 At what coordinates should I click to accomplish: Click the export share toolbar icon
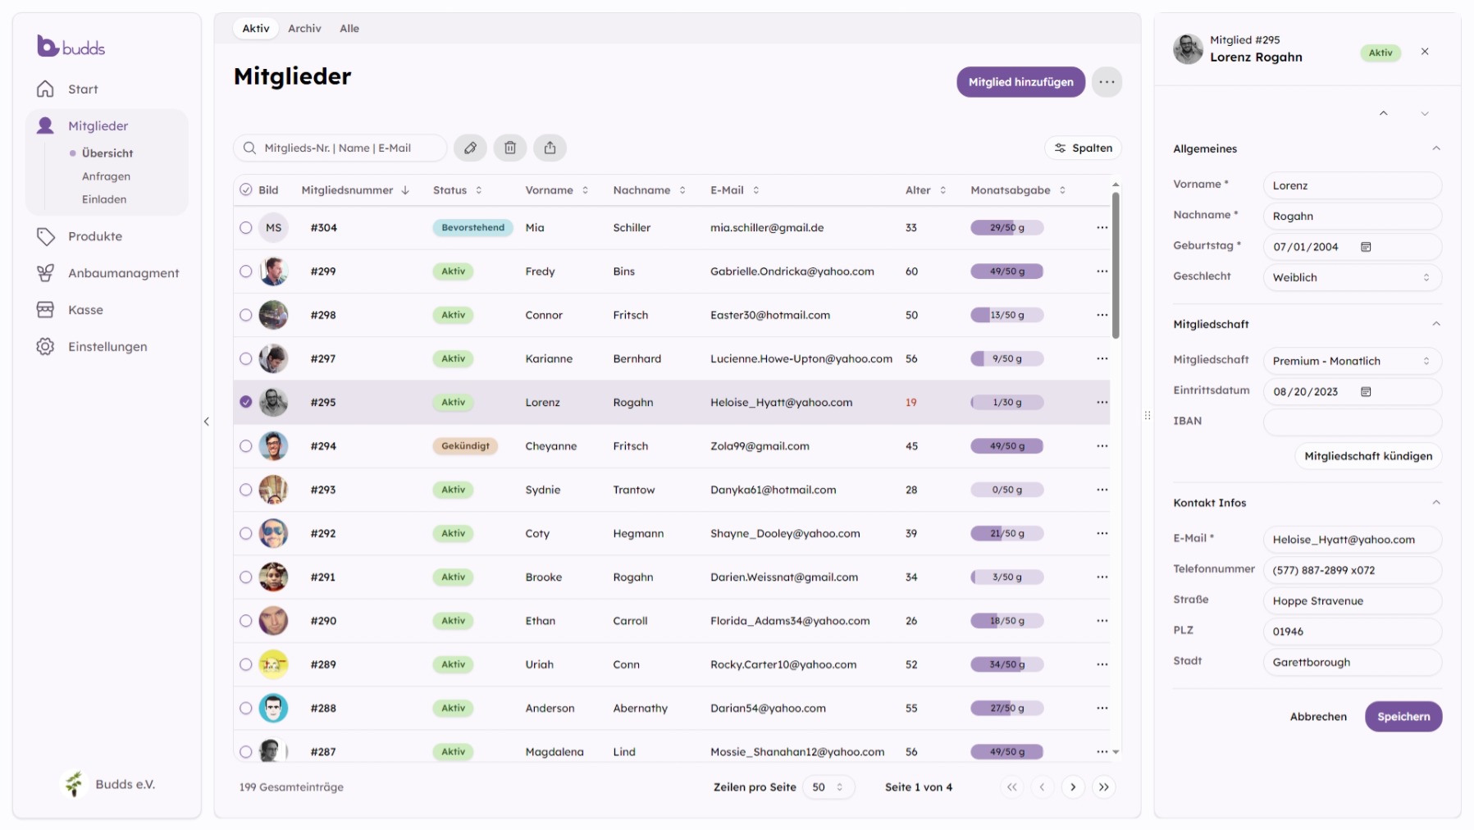550,148
